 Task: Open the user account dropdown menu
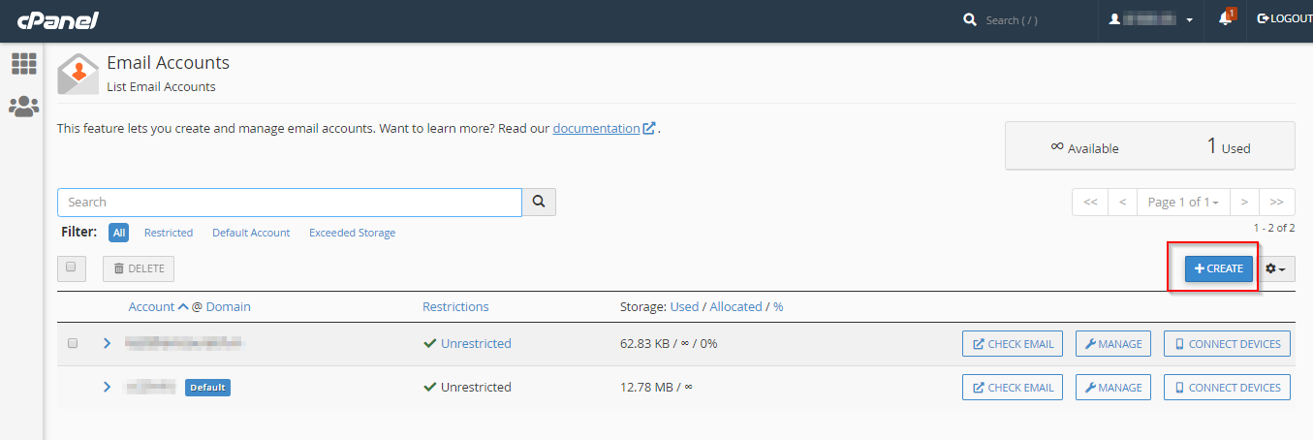pyautogui.click(x=1150, y=19)
